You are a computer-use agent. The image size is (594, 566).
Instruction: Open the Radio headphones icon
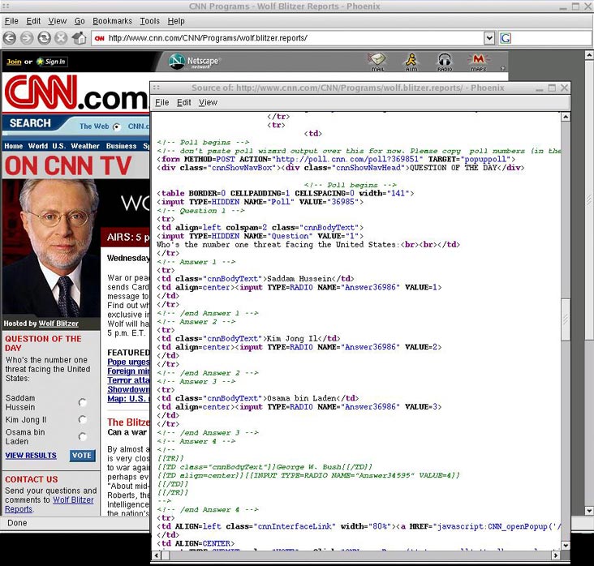(445, 62)
